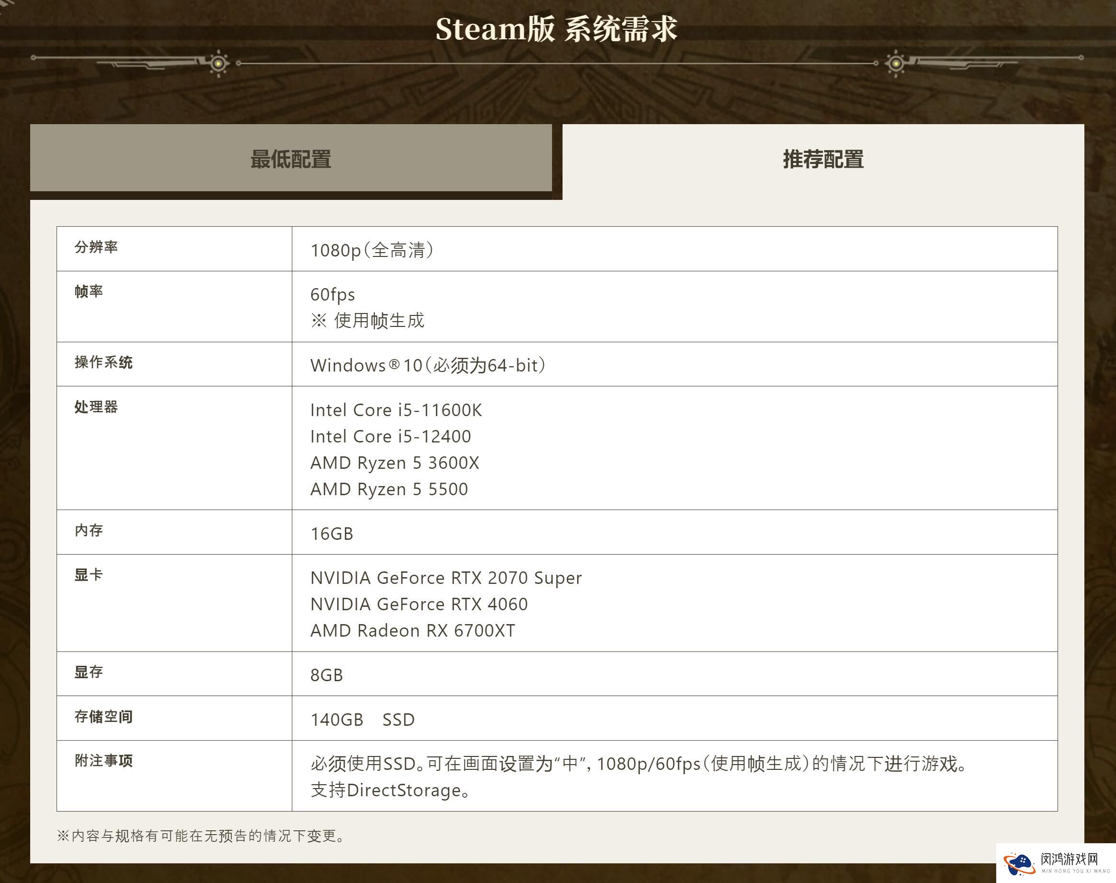Click 'Intel Core i5-11600K' text
The image size is (1116, 883).
point(396,410)
